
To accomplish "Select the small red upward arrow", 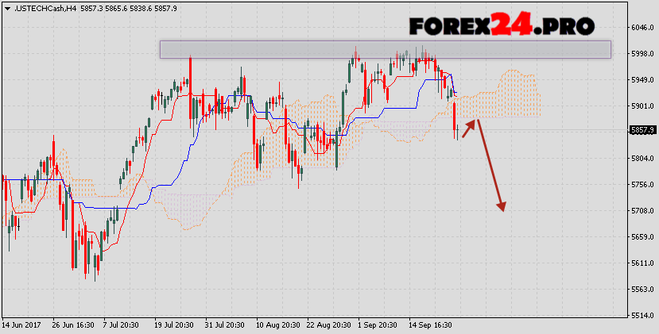I will tap(468, 129).
